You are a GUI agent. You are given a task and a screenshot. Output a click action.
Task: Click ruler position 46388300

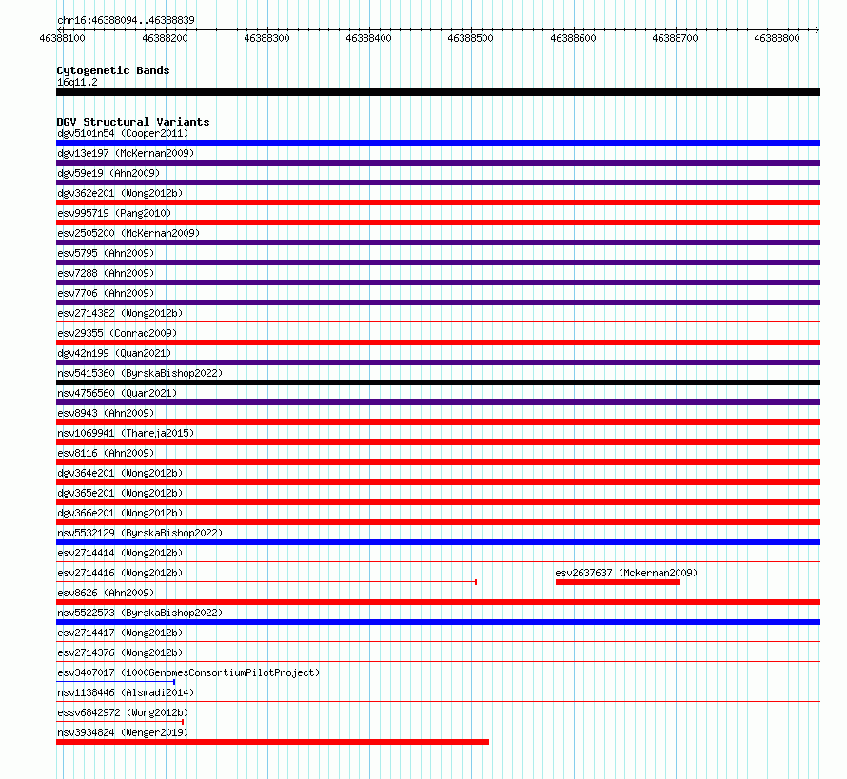pos(266,38)
